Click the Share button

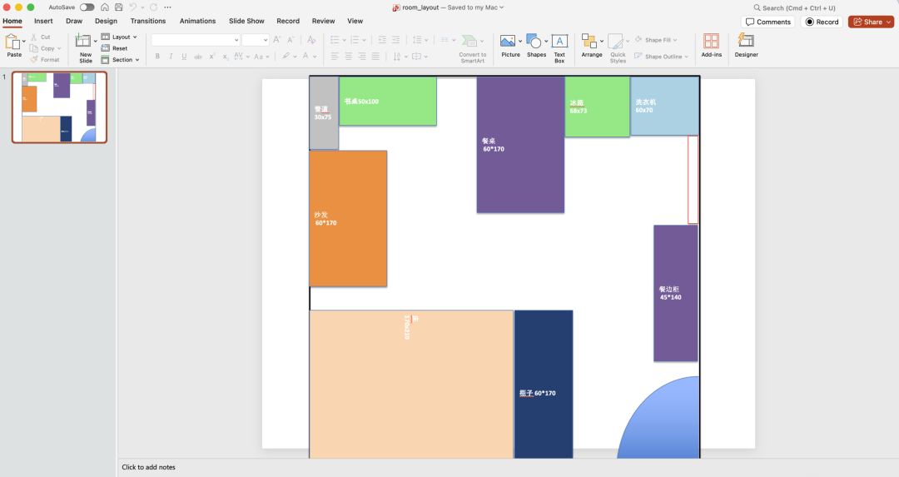tap(871, 22)
